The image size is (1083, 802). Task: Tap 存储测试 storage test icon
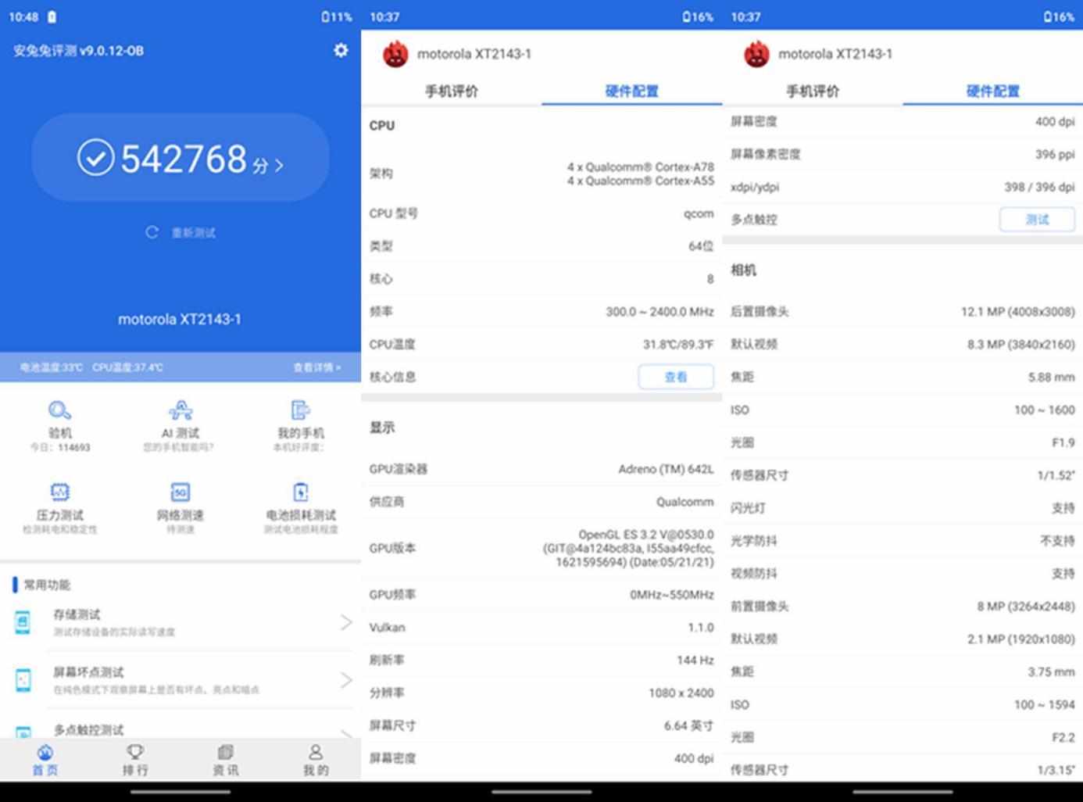(x=23, y=623)
